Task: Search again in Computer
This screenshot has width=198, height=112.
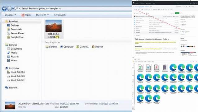Action: pyautogui.click(x=67, y=47)
